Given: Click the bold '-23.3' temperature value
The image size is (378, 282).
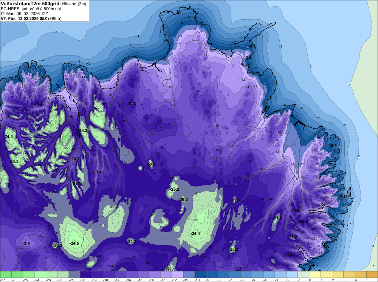Looking at the screenshot, I should click(83, 130).
